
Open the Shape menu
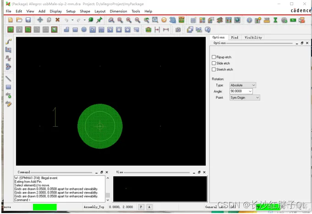tap(85, 11)
